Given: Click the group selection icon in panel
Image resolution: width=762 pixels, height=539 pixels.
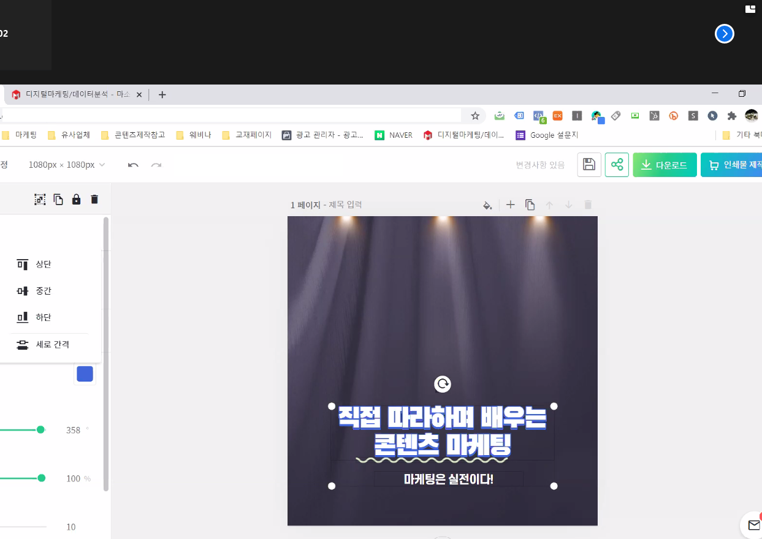Looking at the screenshot, I should coord(40,199).
